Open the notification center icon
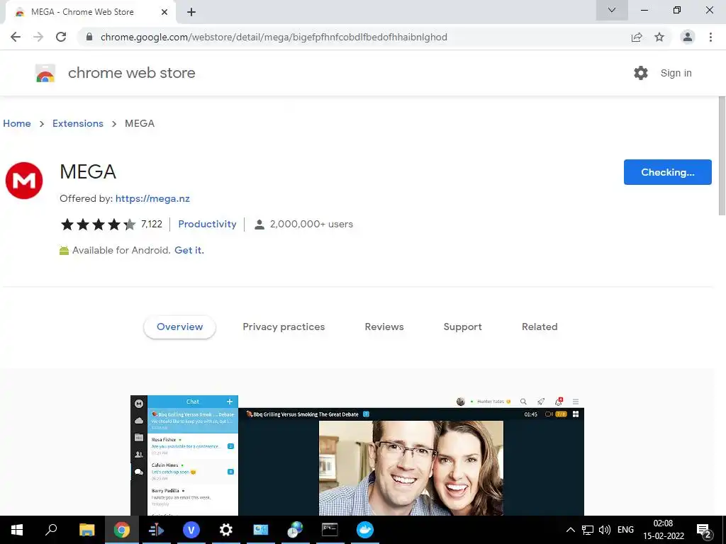 click(704, 531)
